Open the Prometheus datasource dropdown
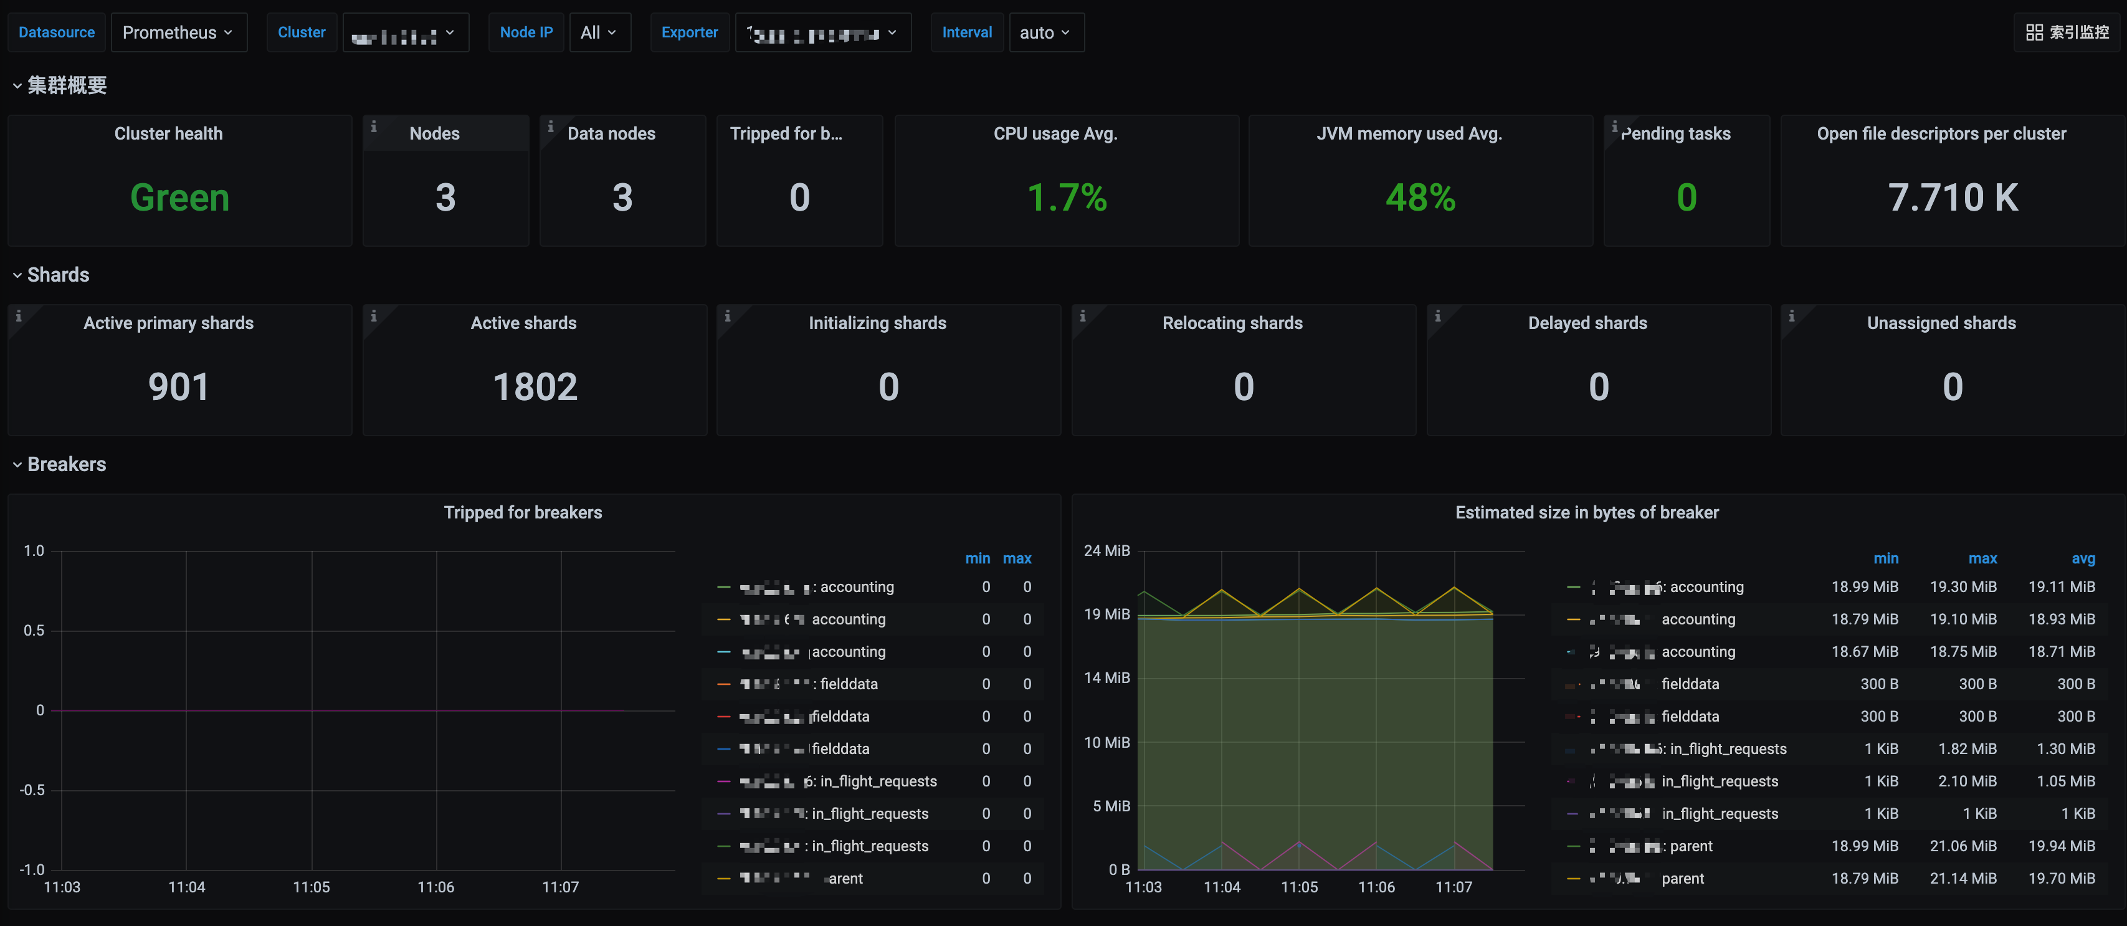 click(x=178, y=32)
